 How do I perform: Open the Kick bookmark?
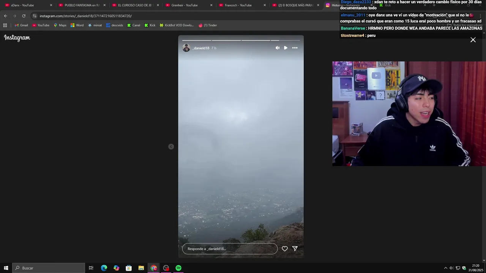click(150, 25)
